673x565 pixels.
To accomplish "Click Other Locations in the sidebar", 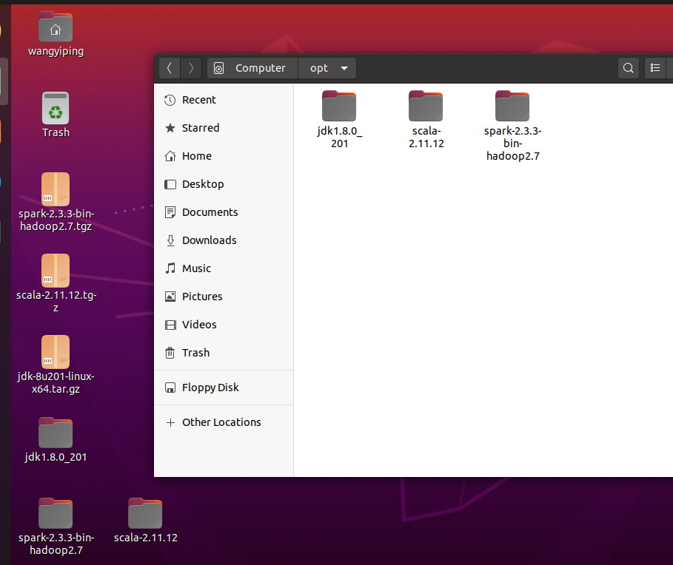I will coord(221,422).
